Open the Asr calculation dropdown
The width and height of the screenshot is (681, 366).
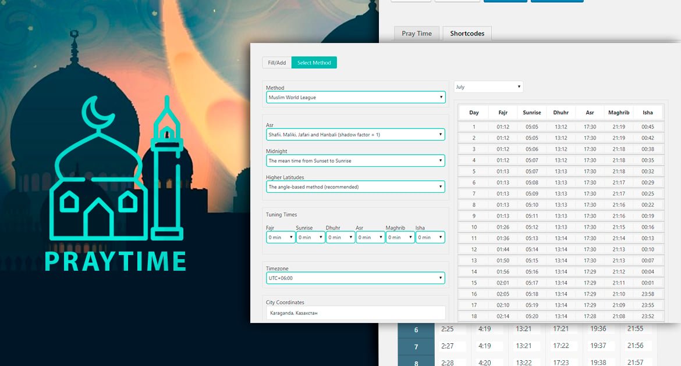(x=355, y=135)
